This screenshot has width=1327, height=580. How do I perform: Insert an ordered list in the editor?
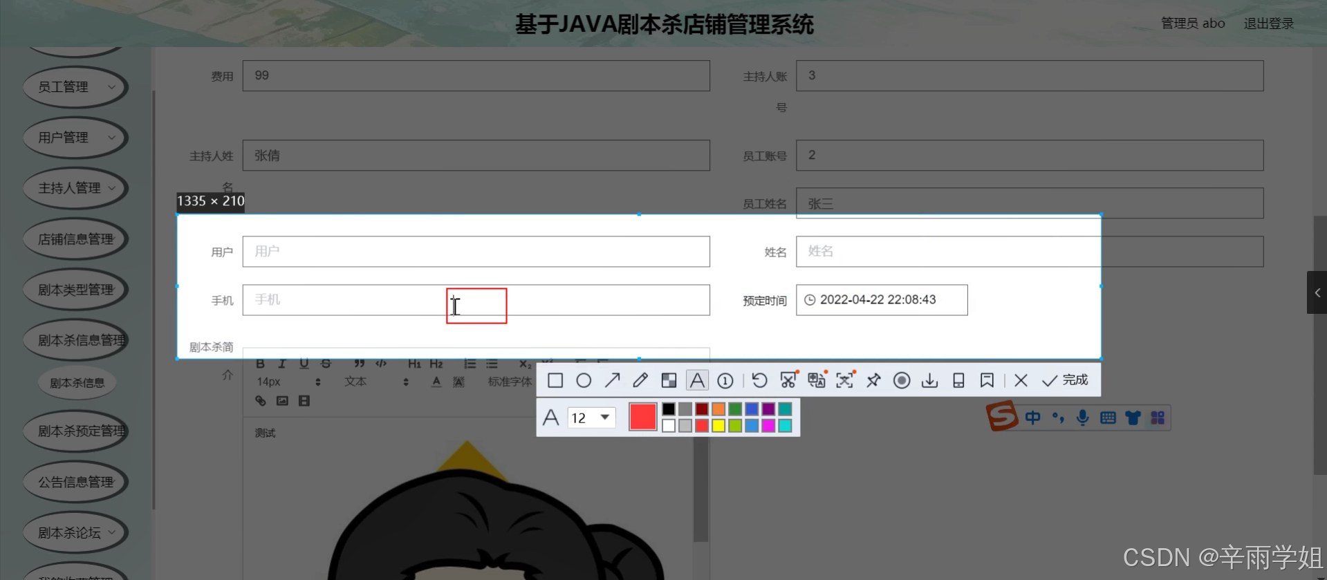pos(470,364)
